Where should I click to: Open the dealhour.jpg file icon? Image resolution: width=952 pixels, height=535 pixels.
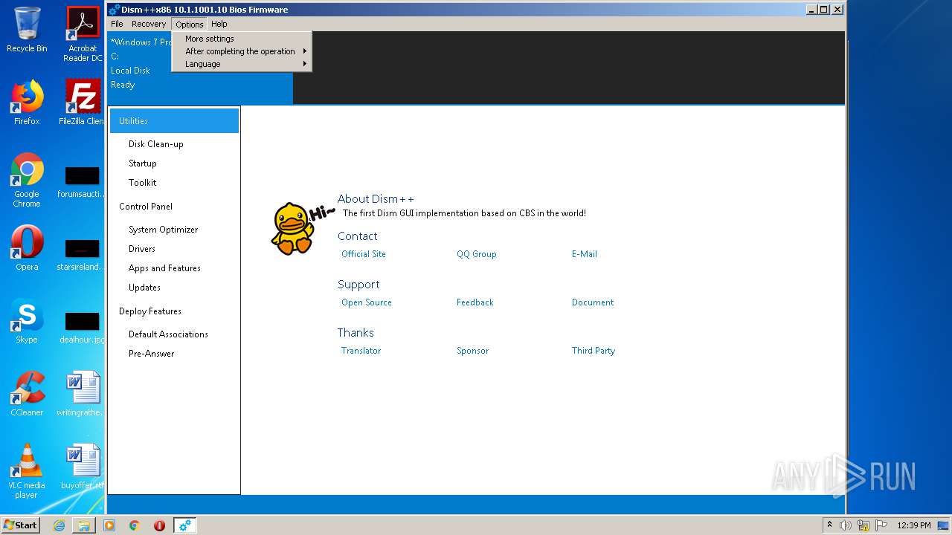coord(83,327)
